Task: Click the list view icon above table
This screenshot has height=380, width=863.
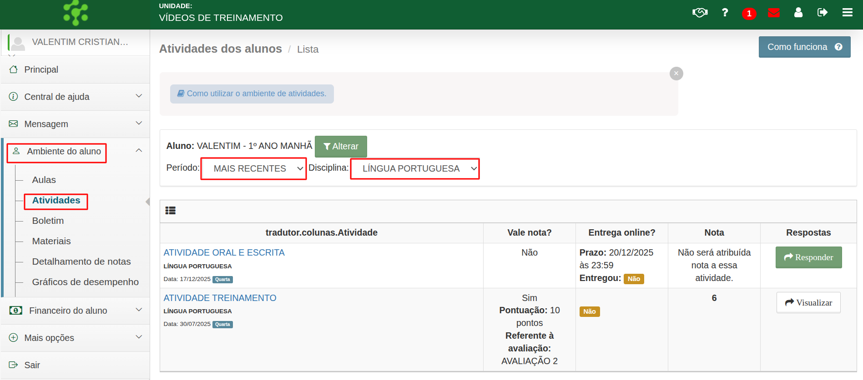Action: click(x=171, y=211)
